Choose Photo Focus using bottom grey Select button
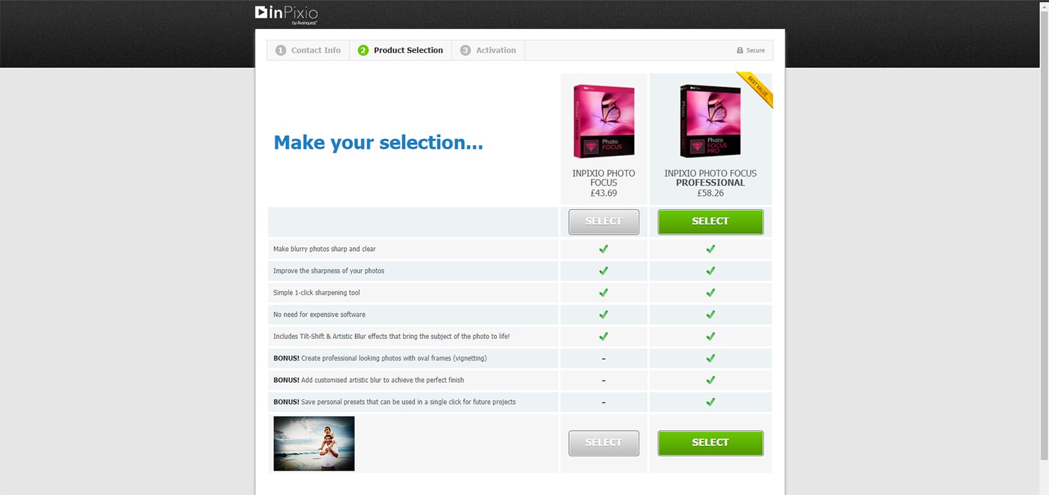Viewport: 1049px width, 495px height. click(x=603, y=443)
